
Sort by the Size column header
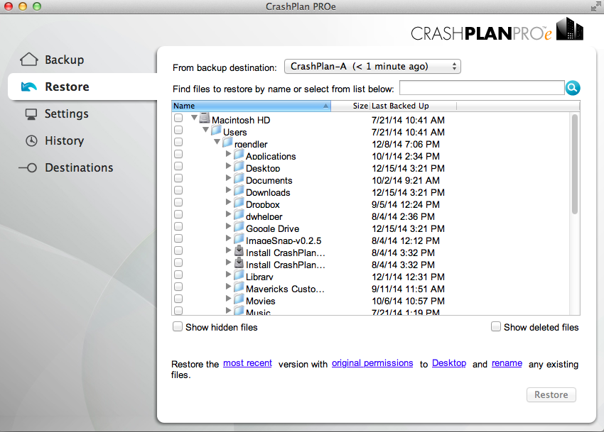pyautogui.click(x=350, y=106)
